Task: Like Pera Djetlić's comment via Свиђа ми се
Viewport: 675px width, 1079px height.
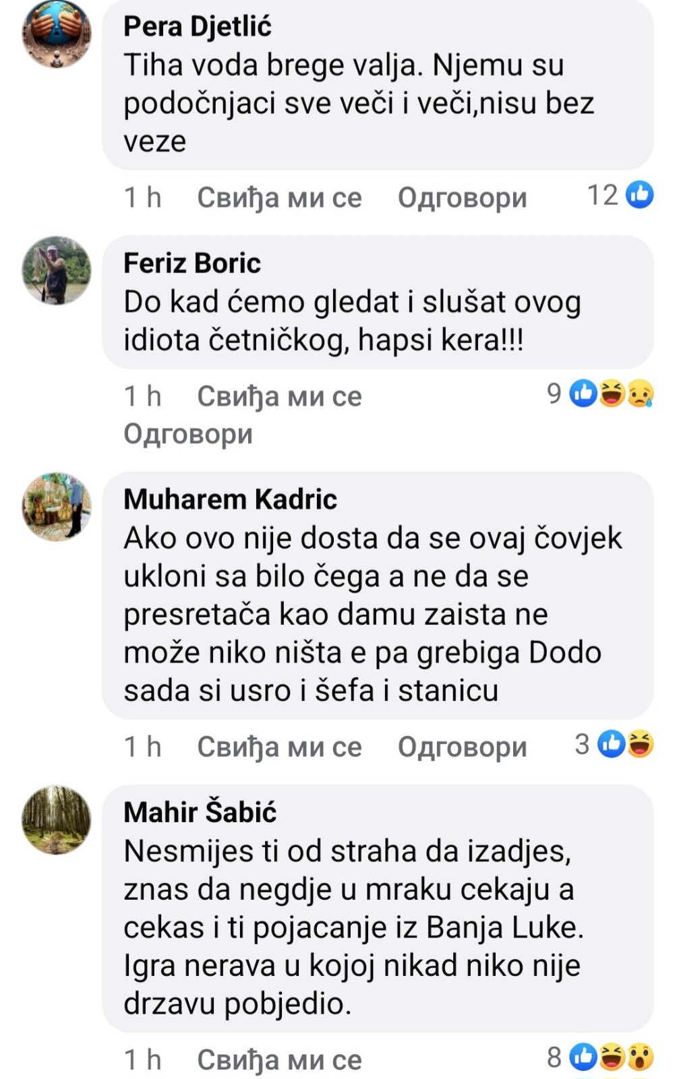Action: [x=279, y=197]
